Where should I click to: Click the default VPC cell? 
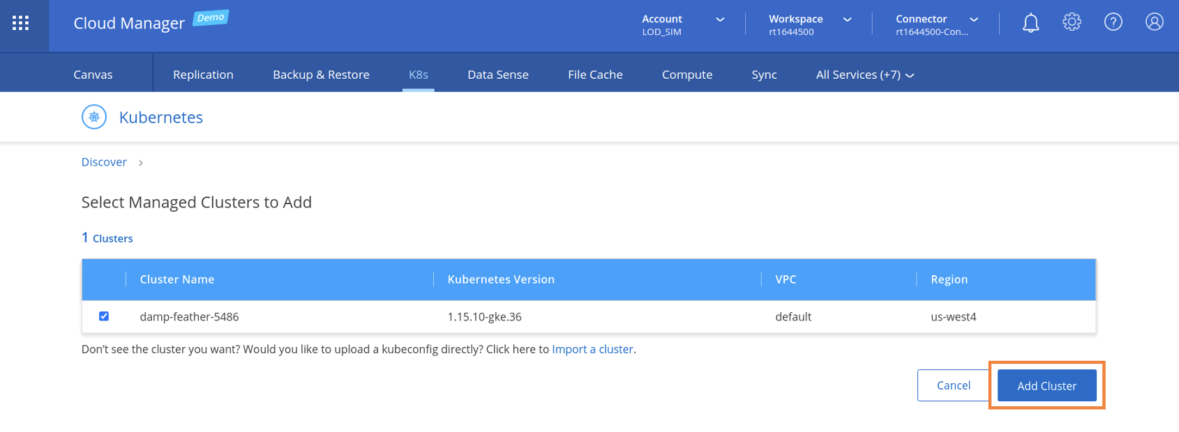(793, 316)
